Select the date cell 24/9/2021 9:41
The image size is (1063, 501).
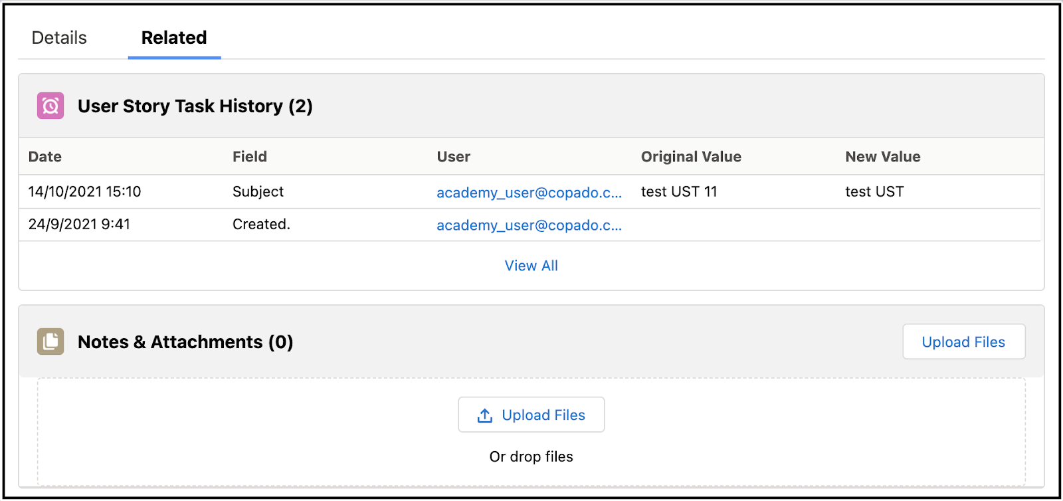click(79, 225)
